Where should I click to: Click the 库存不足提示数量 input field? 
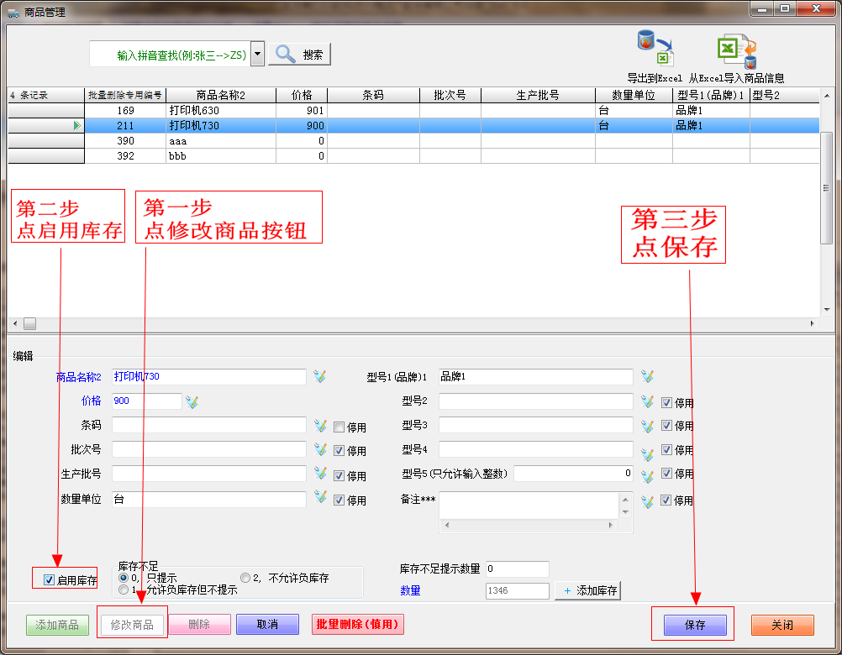(517, 569)
